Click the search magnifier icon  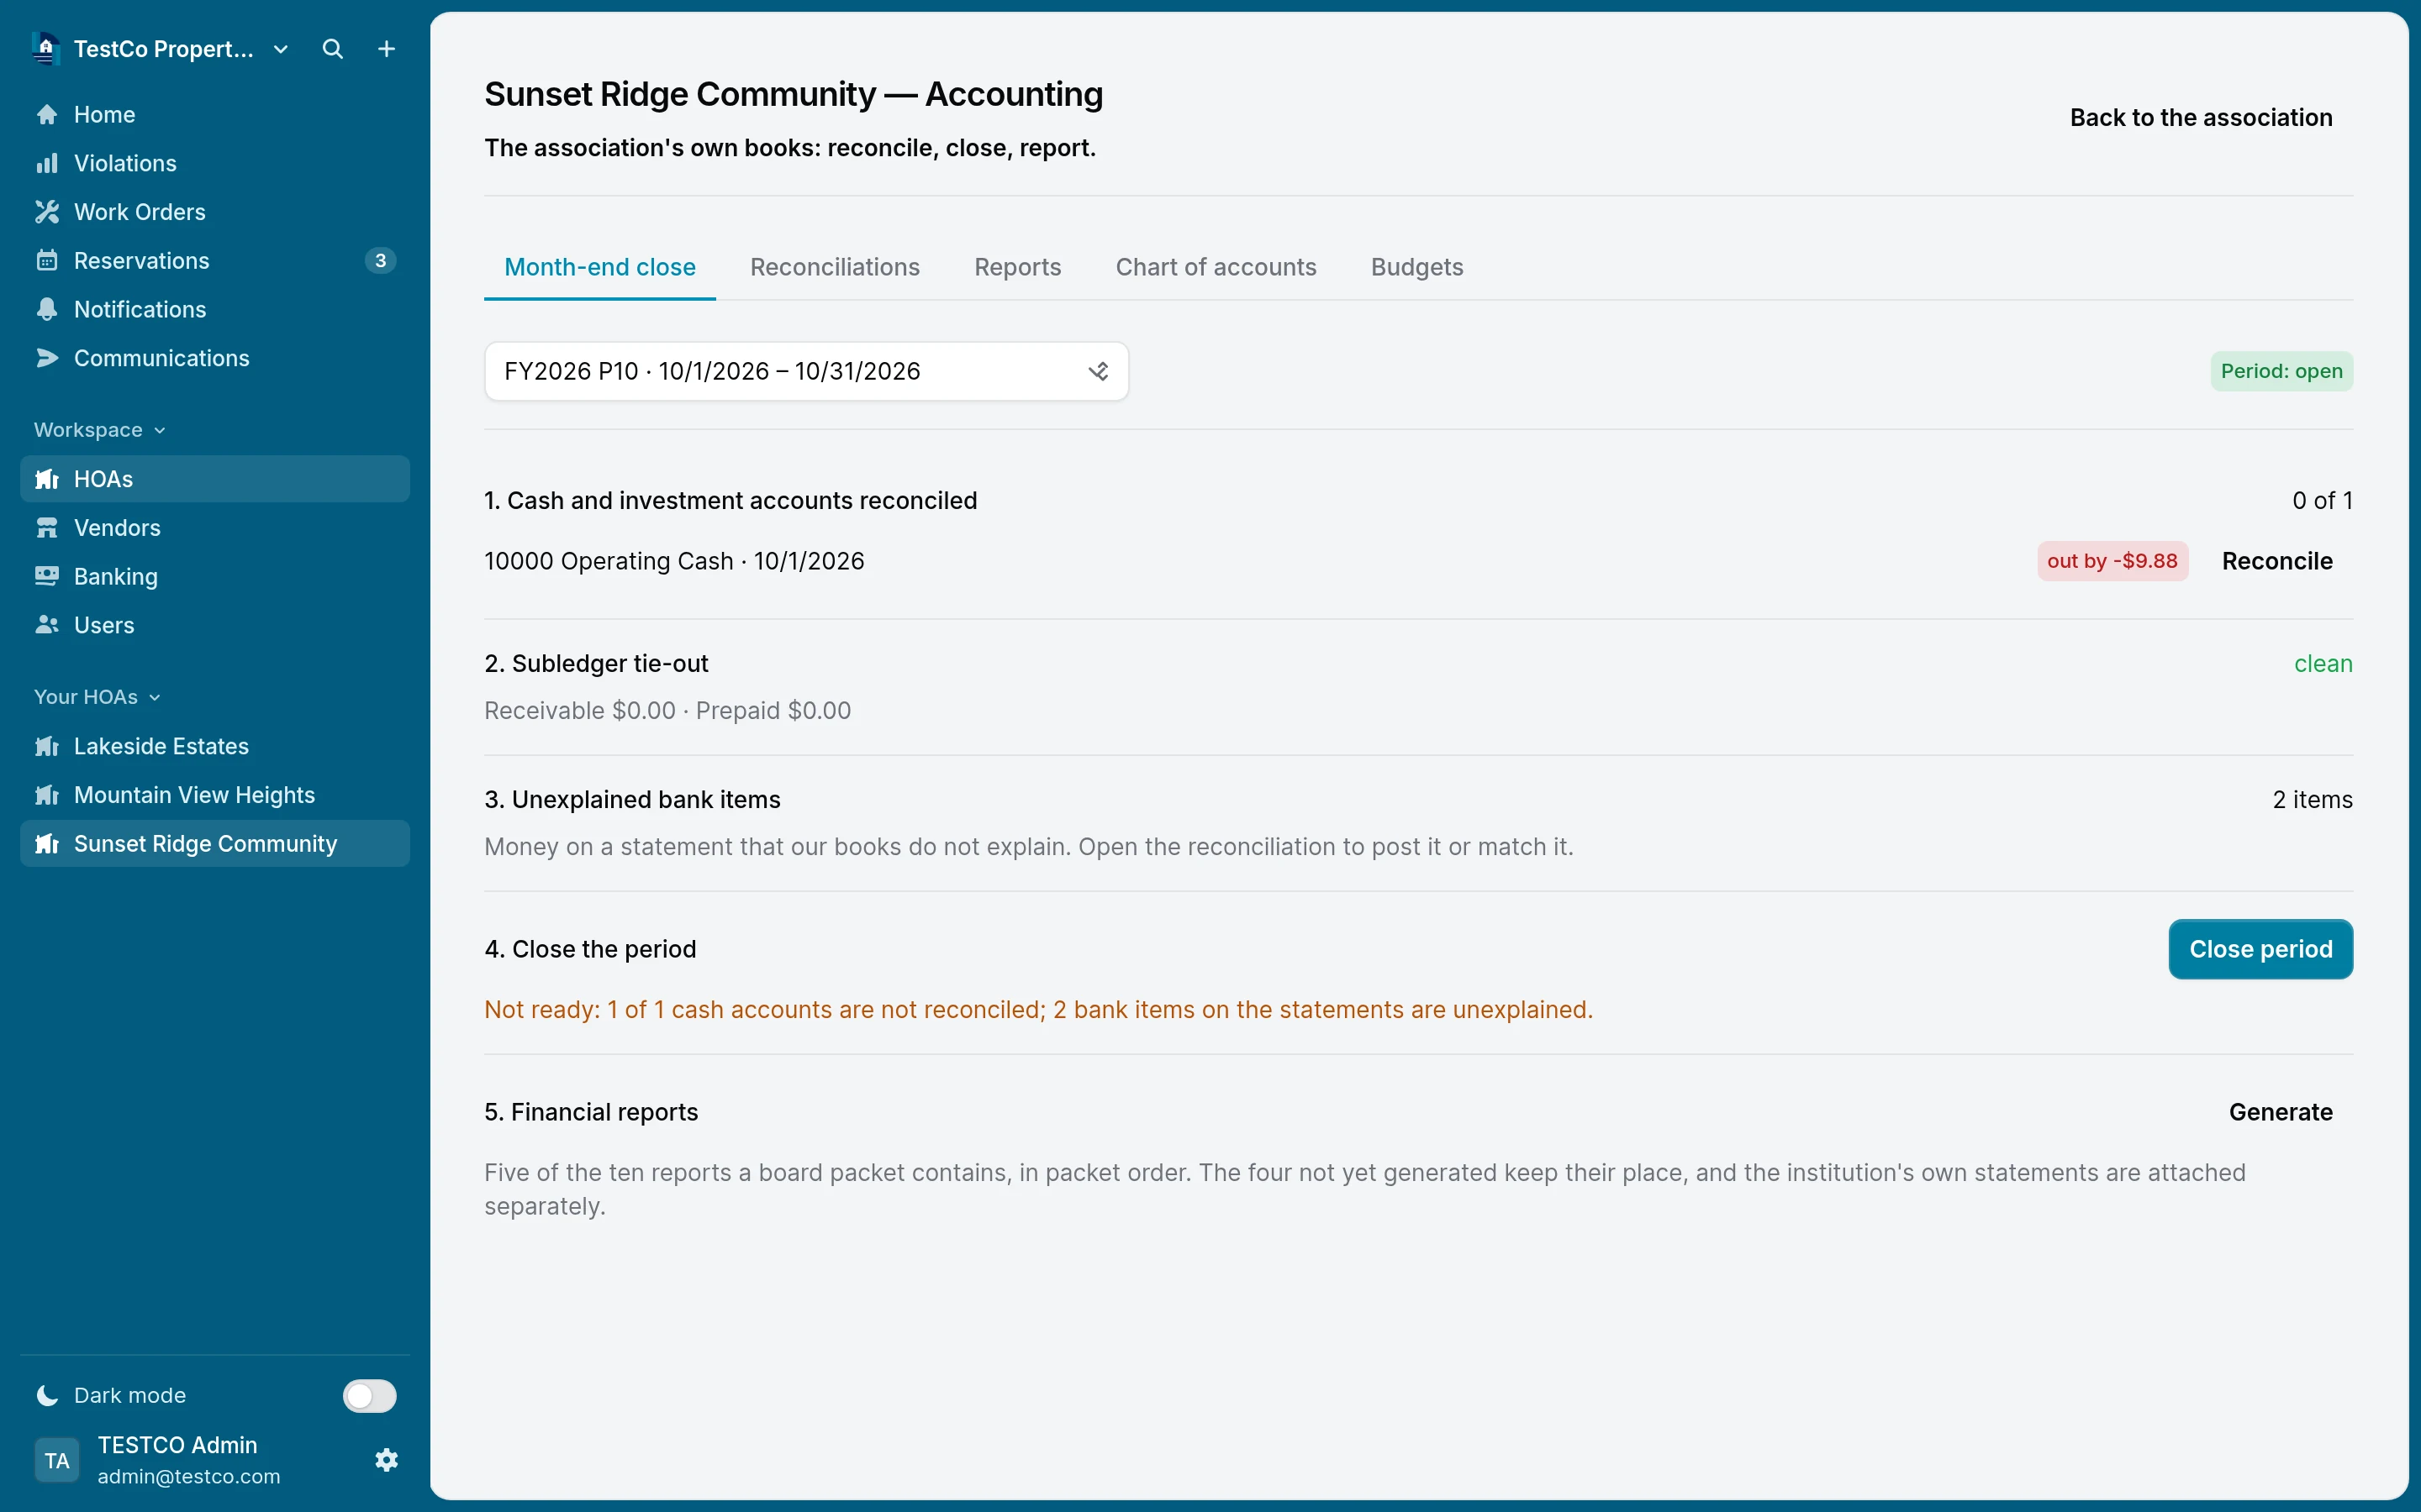pos(333,49)
